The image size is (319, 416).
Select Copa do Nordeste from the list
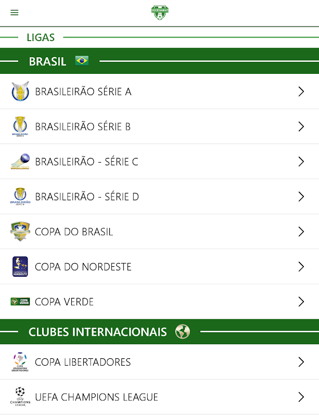pos(83,267)
